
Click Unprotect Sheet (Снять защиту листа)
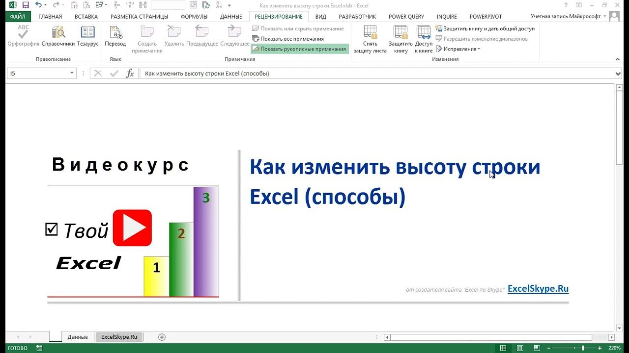coord(370,39)
